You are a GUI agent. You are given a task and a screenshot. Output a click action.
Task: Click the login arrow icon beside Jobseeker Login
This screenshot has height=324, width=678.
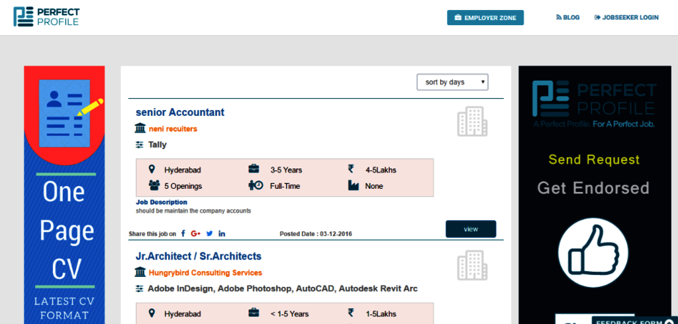click(598, 18)
